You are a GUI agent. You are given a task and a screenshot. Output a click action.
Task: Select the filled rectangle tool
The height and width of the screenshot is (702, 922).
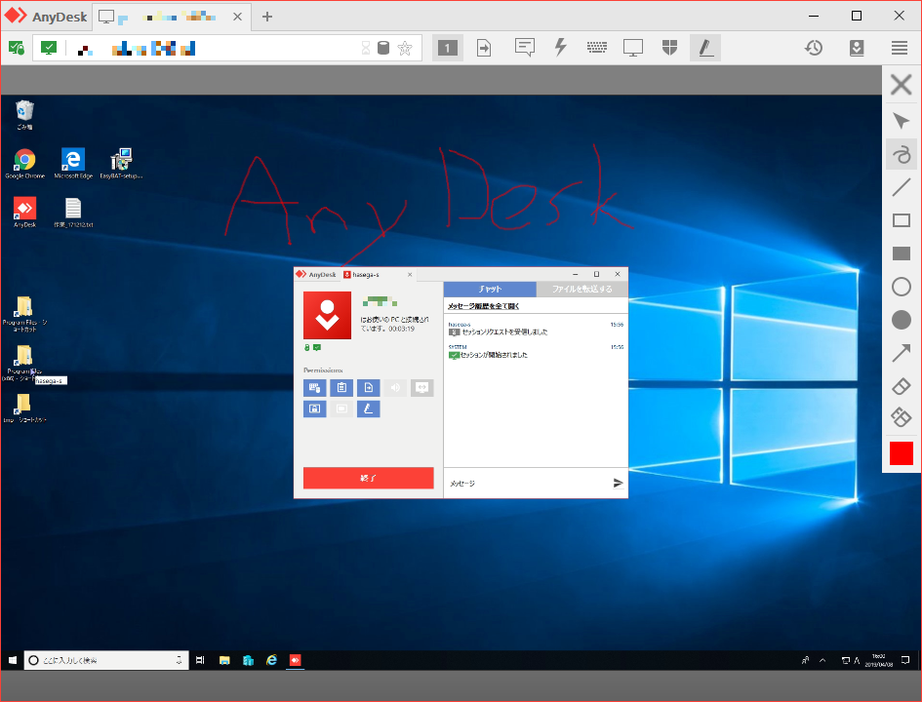[x=901, y=253]
